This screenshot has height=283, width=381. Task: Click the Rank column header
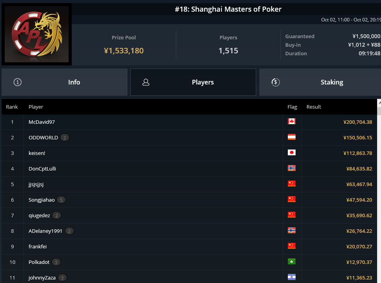pos(12,107)
